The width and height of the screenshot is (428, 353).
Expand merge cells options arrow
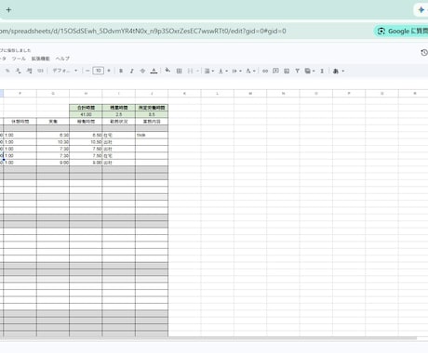(197, 71)
